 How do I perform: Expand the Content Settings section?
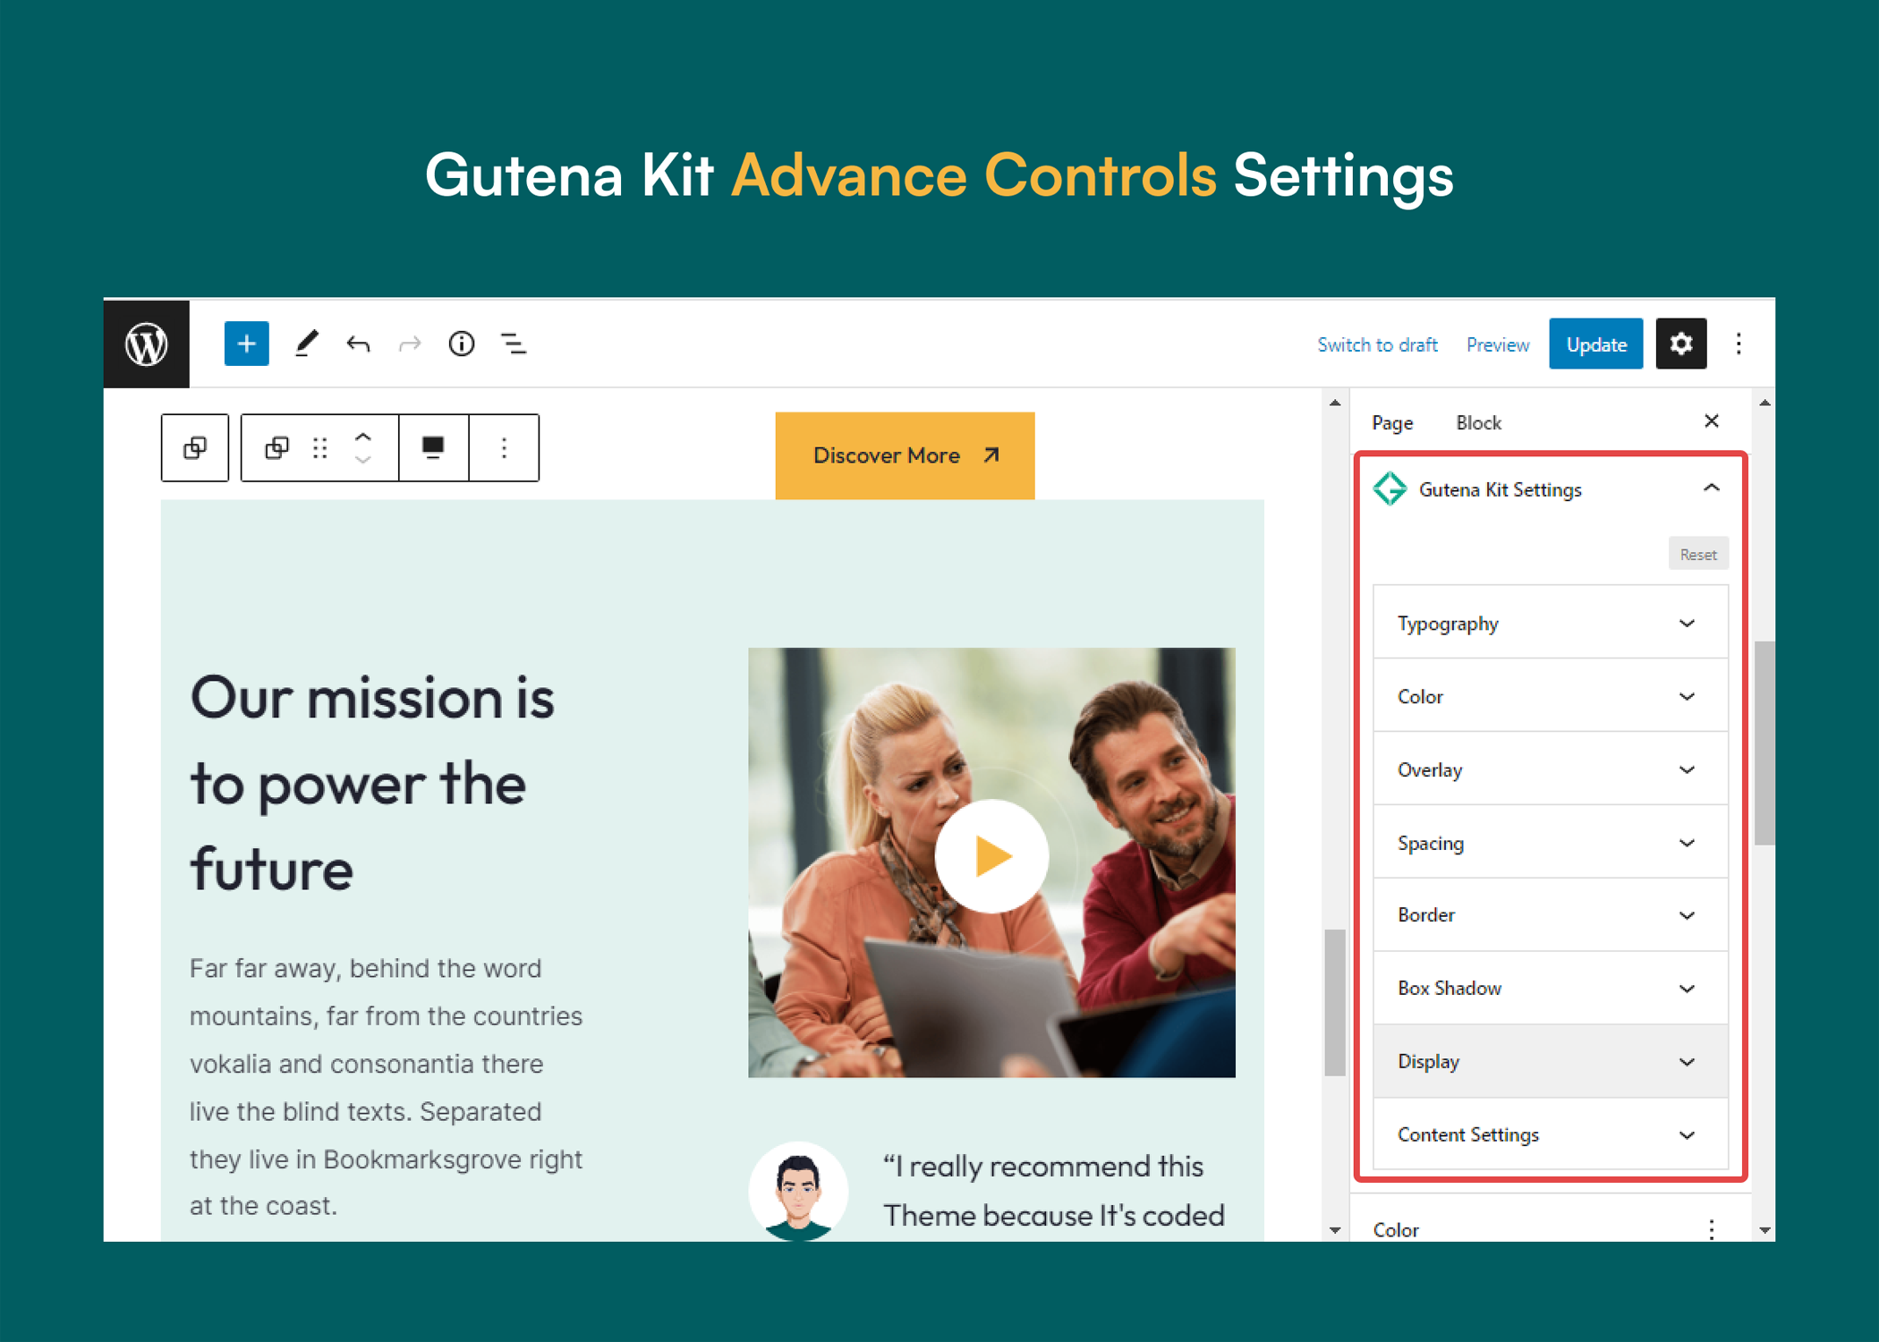pyautogui.click(x=1551, y=1134)
